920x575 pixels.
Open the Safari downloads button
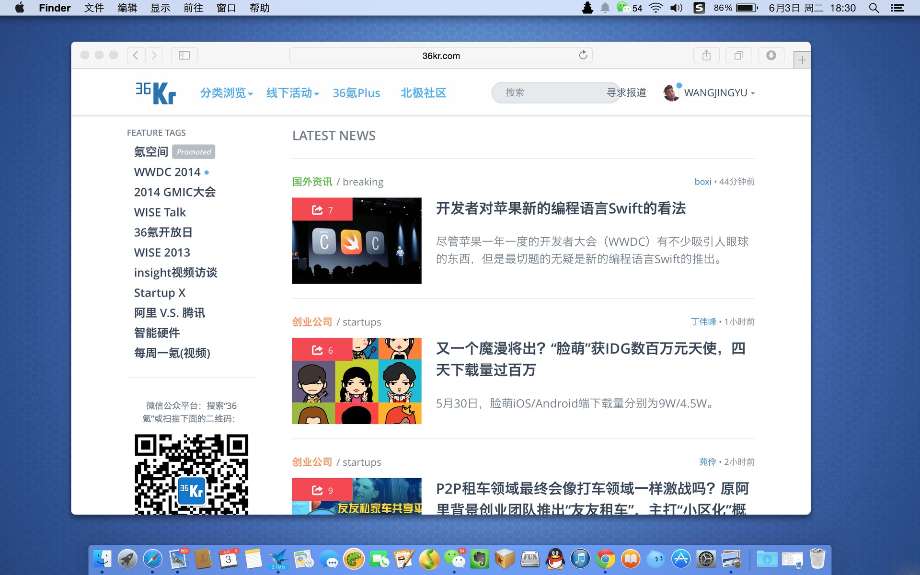[x=771, y=56]
